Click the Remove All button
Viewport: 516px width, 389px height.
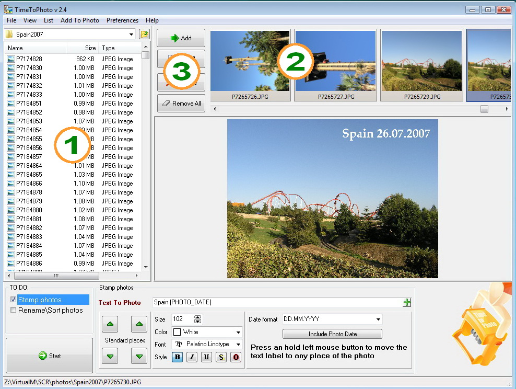181,104
